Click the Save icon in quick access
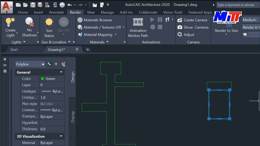This screenshot has width=260, height=146. point(32,5)
